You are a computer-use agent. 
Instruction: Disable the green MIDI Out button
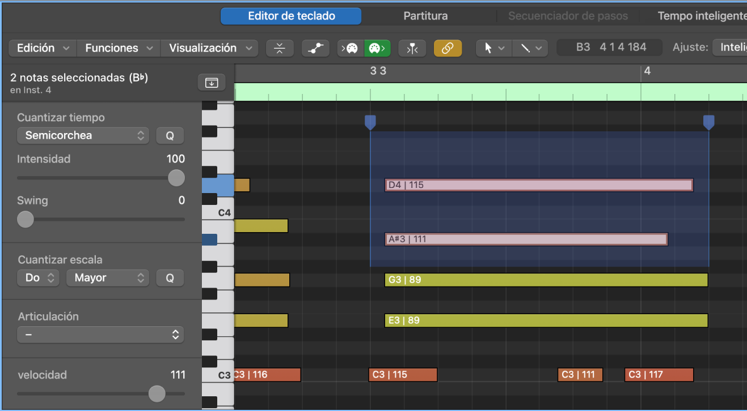click(x=377, y=48)
